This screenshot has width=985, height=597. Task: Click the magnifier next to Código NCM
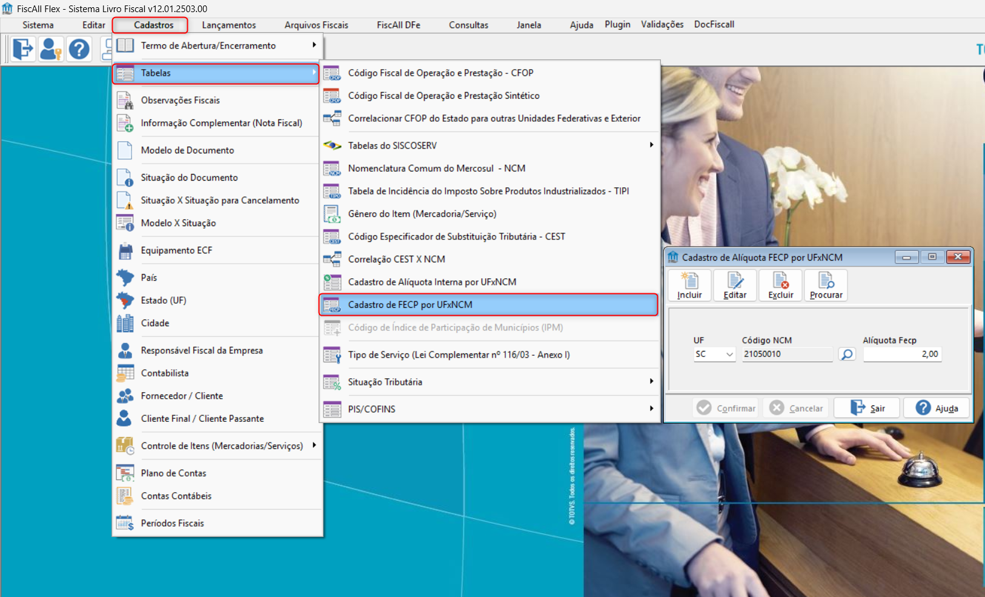pos(847,354)
